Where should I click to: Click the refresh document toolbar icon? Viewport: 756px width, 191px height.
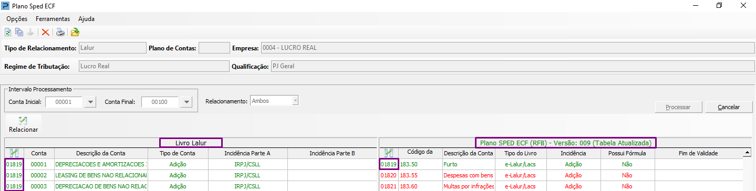8,33
